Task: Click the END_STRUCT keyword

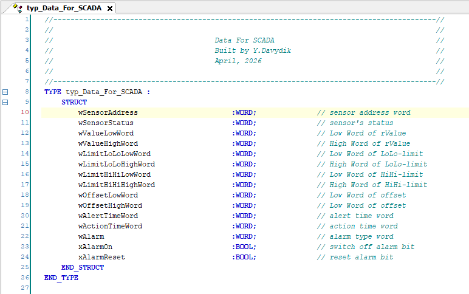Action: (x=83, y=267)
